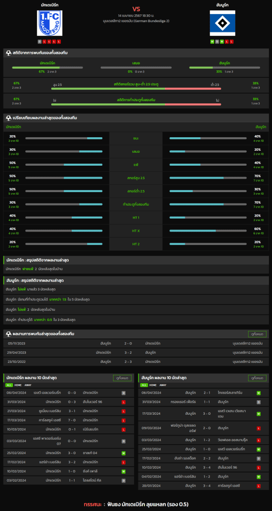The width and height of the screenshot is (272, 511).
Task: Click the 1.FC Magdeburg team logo
Action: coord(49,23)
